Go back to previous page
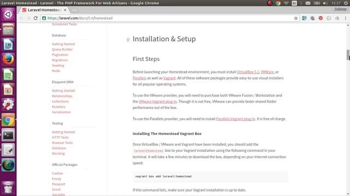The height and width of the screenshot is (196, 350). tap(21, 18)
